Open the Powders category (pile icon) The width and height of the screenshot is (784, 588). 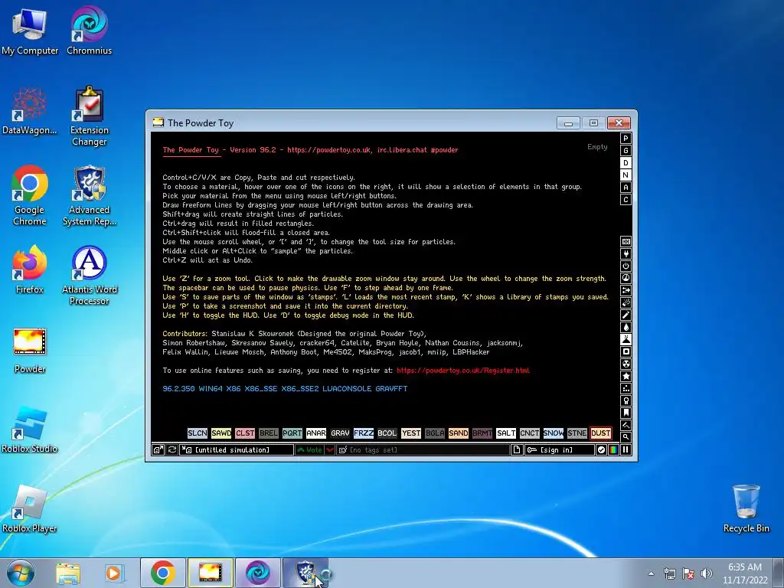point(626,339)
